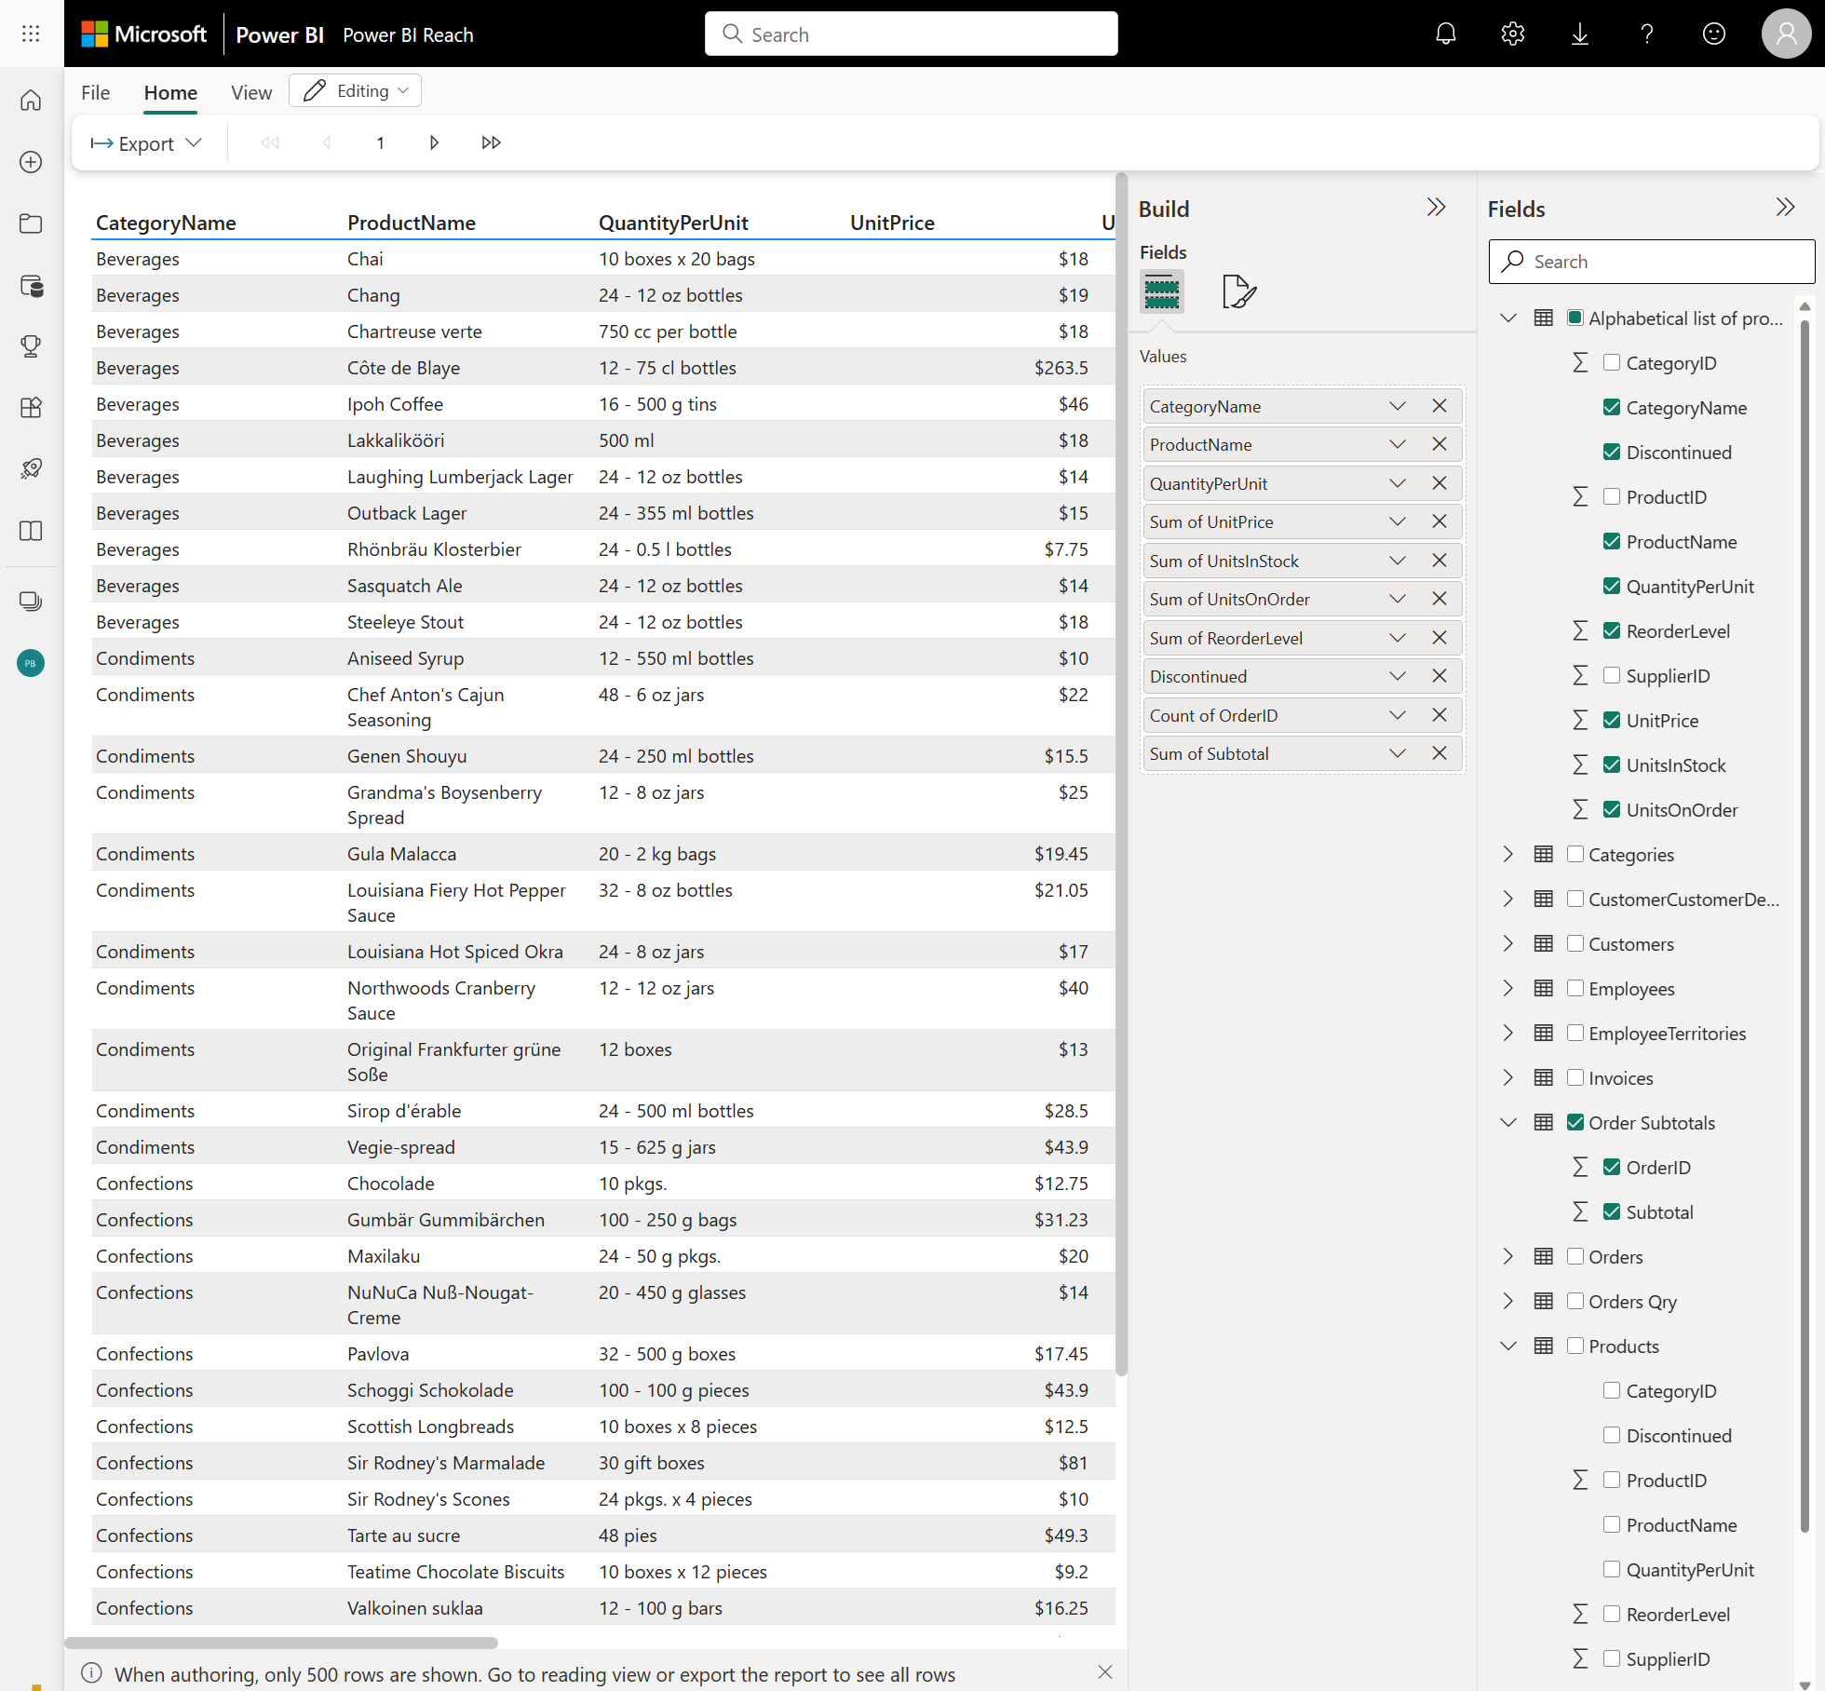Remove Sum of UnitPrice from Values
The image size is (1825, 1691).
pos(1439,521)
